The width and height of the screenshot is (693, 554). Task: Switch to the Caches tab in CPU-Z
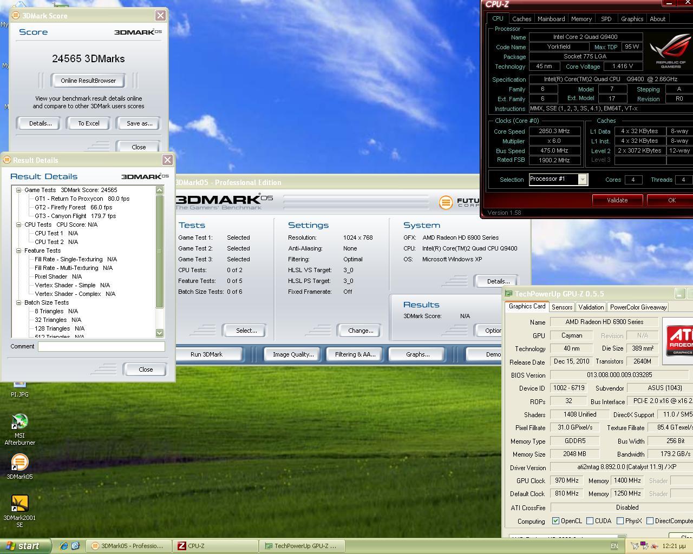point(521,19)
